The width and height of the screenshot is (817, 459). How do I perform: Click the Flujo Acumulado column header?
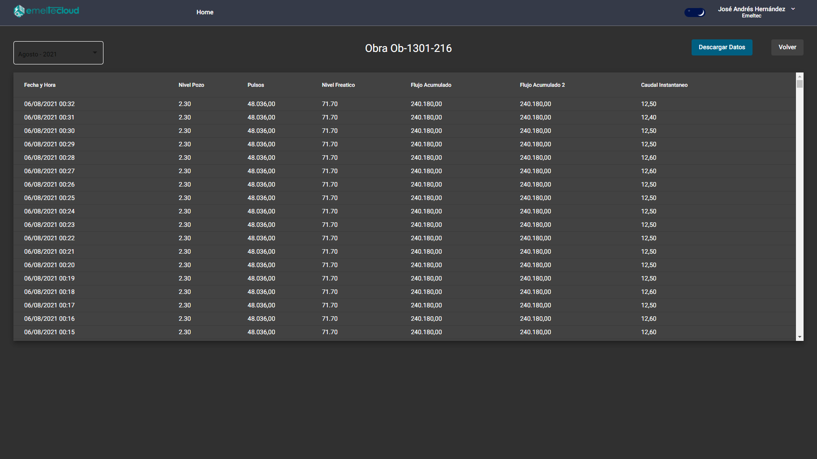coord(431,85)
